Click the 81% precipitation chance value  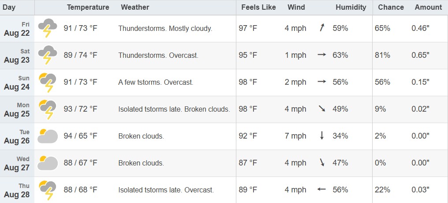click(x=383, y=55)
